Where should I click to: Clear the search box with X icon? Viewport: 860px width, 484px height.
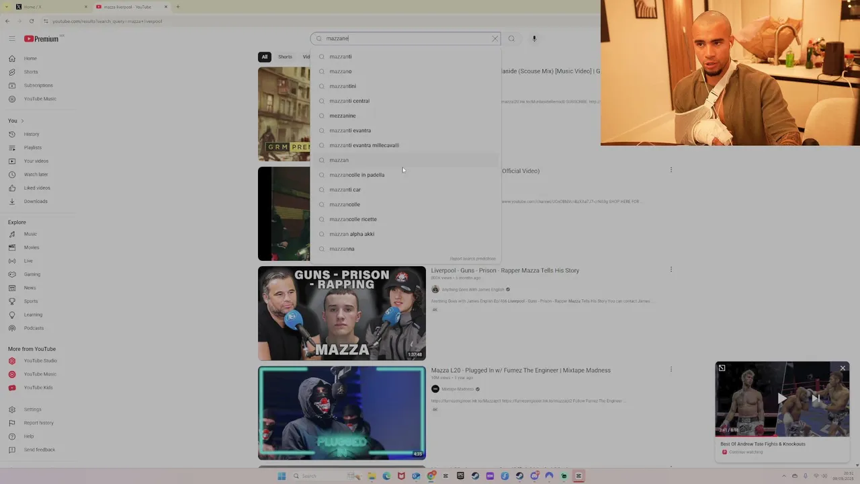(x=495, y=38)
